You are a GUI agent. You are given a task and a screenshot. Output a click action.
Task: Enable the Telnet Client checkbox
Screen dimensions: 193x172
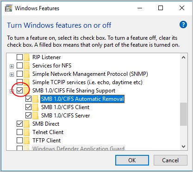click(x=19, y=132)
